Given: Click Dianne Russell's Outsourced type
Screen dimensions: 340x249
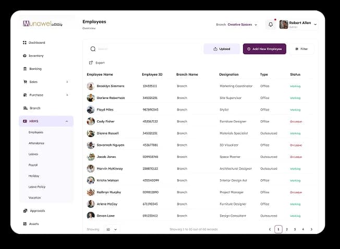Looking at the screenshot, I should coord(269,133).
